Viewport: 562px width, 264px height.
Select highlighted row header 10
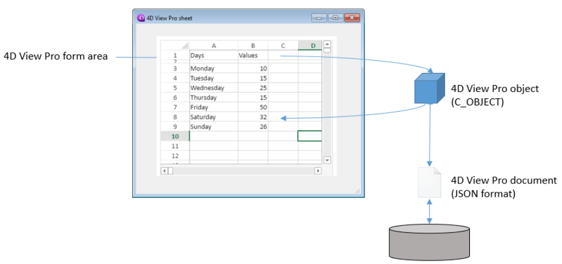[175, 136]
